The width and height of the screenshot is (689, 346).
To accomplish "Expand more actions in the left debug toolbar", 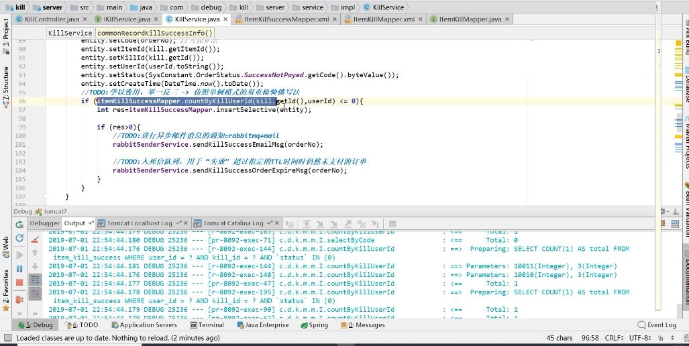I will pyautogui.click(x=19, y=314).
